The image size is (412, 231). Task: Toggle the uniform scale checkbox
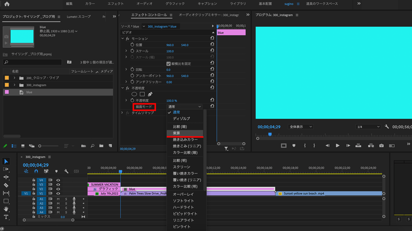point(168,64)
